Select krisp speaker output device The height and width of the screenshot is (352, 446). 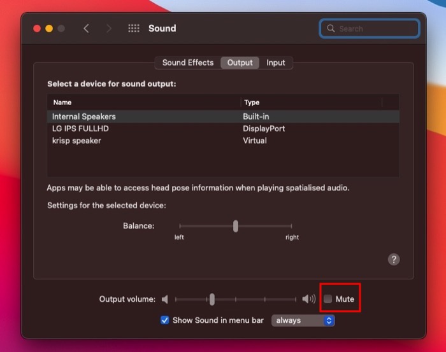(x=76, y=141)
